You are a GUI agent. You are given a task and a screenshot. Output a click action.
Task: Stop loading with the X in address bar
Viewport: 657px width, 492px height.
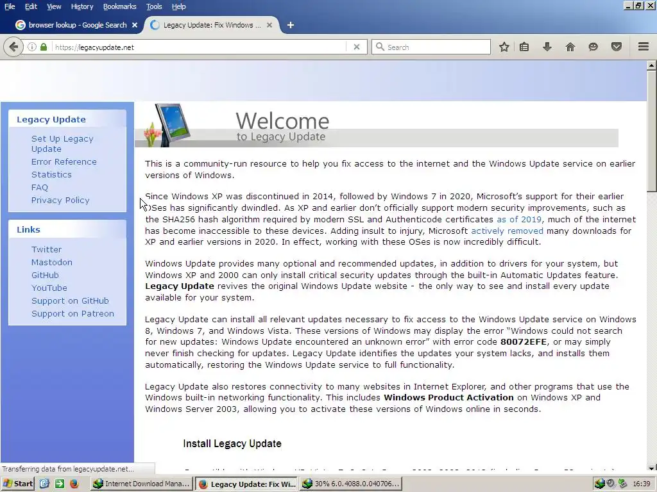coord(357,47)
